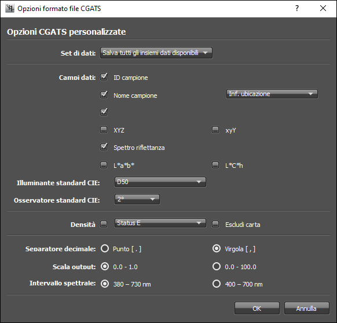Viewport: 337px width, 323px height.
Task: Open the Illuminante standard CIE dropdown
Action: (x=160, y=182)
